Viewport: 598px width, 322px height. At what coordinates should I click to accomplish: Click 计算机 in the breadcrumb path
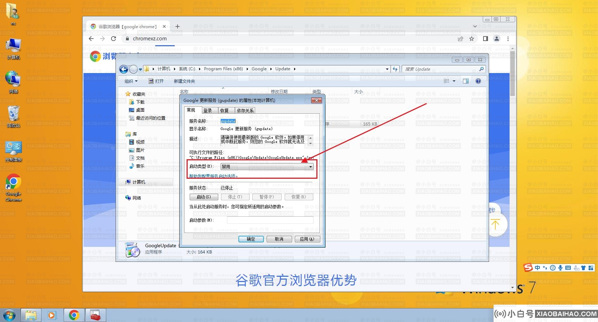coord(164,69)
